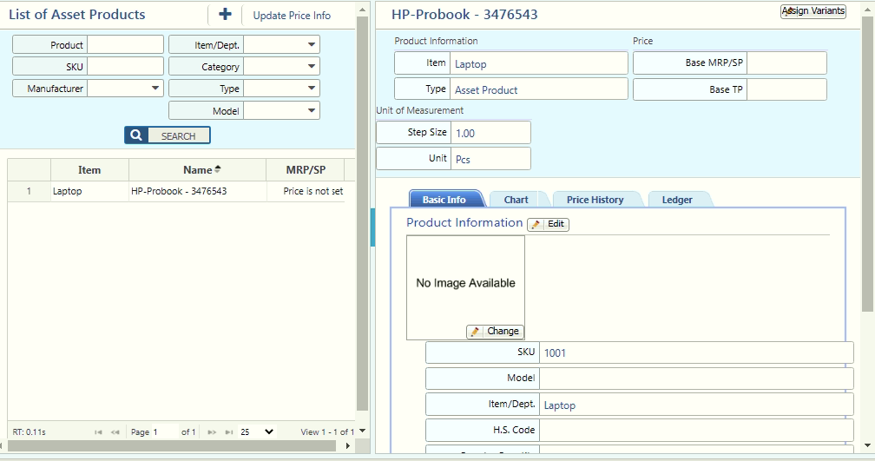Click the H.S. Code field
The image size is (875, 461).
point(696,431)
